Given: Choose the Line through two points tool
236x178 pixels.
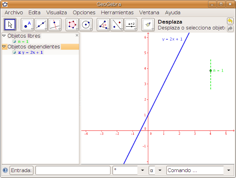Looking at the screenshot, I should coord(41,24).
